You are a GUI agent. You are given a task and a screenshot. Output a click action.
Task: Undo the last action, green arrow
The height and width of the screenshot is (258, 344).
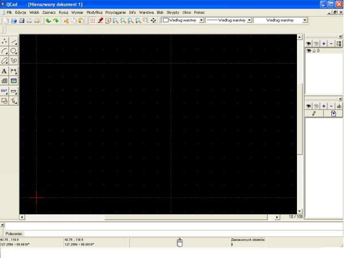coord(48,21)
